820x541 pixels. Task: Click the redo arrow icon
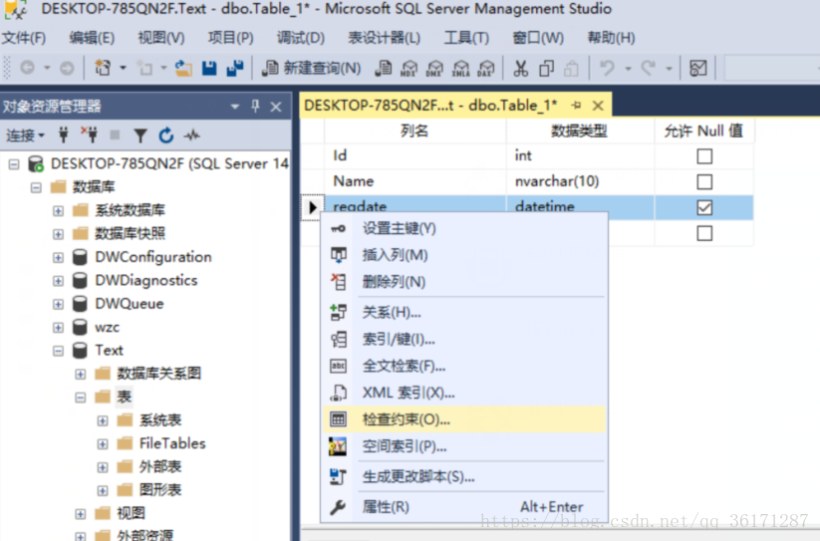(649, 68)
